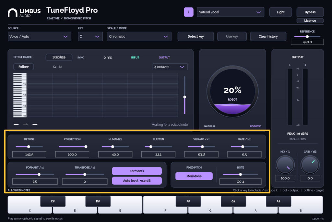
Task: Open the 4 octaves range dropdown
Action: click(x=170, y=67)
